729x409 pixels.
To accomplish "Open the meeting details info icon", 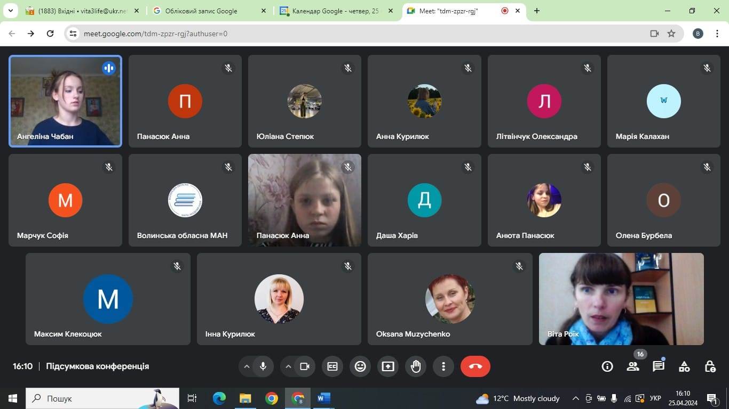I will 607,366.
